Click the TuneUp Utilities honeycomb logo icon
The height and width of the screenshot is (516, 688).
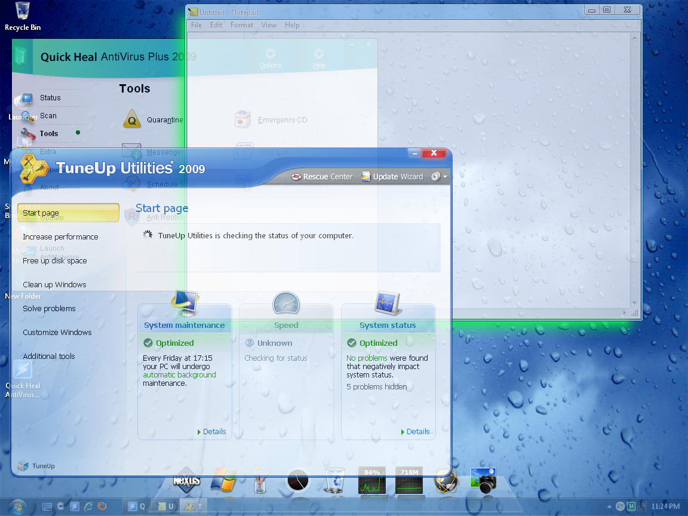pyautogui.click(x=33, y=169)
